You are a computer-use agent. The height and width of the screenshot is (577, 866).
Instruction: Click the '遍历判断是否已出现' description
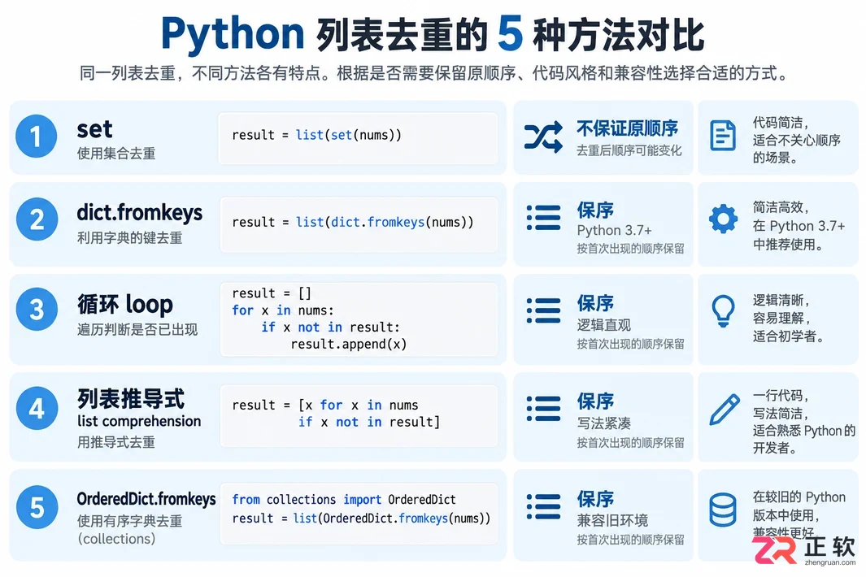pyautogui.click(x=137, y=330)
